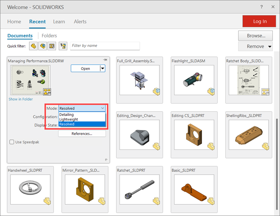Image resolution: width=280 pixels, height=216 pixels.
Task: Click the Show in Folder link
Action: [x=21, y=99]
